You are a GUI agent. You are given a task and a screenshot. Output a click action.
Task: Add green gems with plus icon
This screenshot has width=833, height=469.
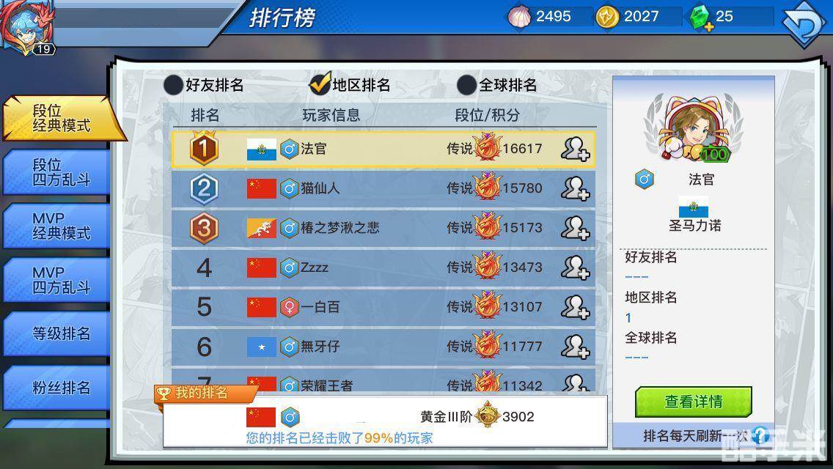(x=702, y=18)
